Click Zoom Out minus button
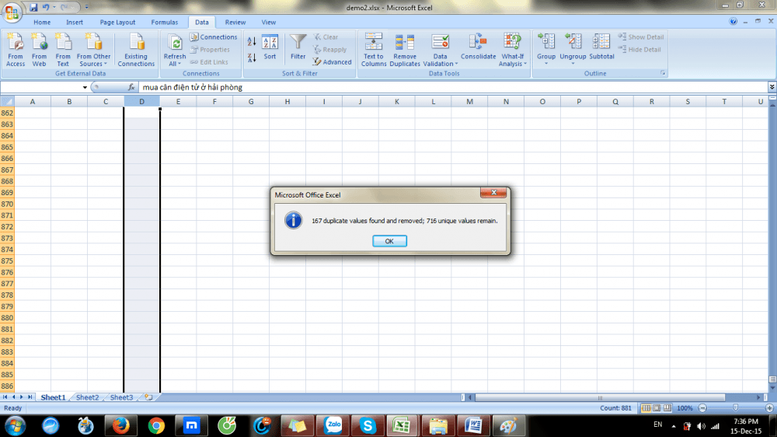Image resolution: width=777 pixels, height=437 pixels. coord(702,408)
